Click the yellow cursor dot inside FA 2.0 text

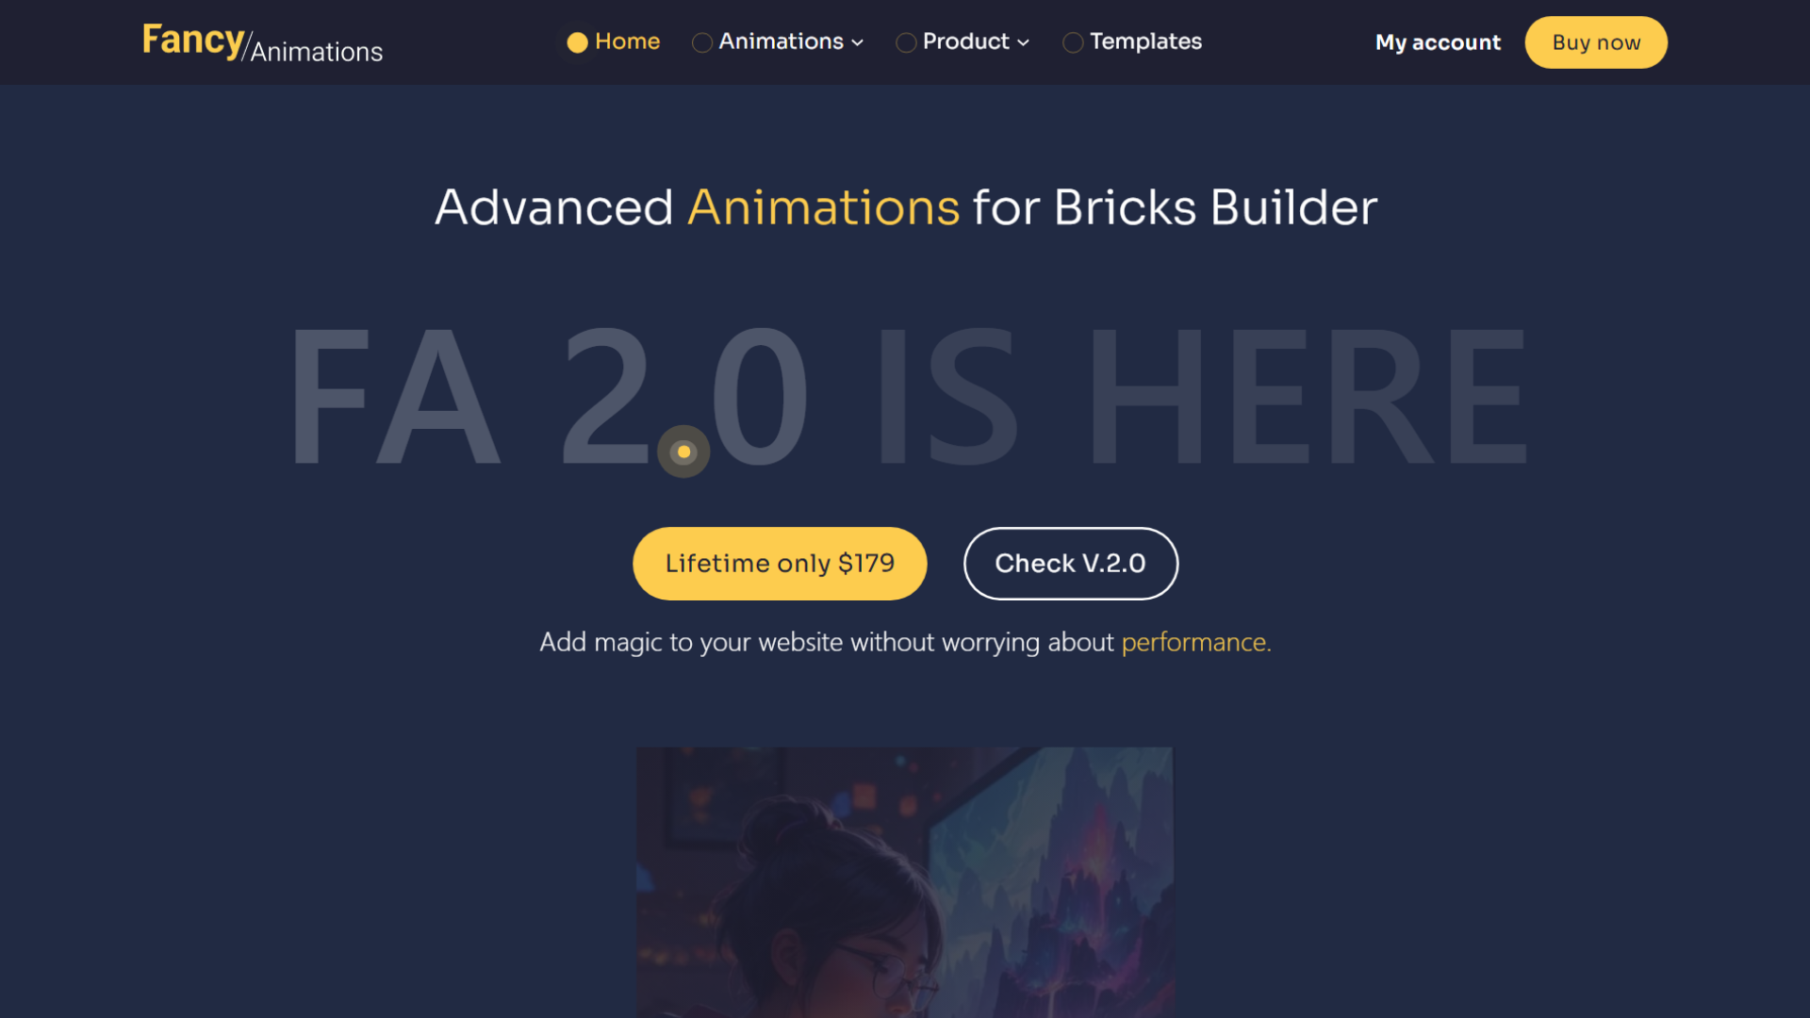click(683, 452)
